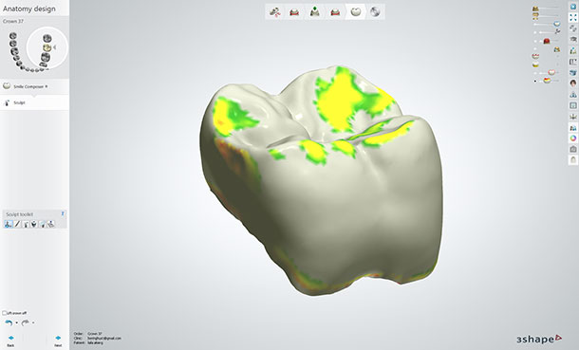This screenshot has width=579, height=350.
Task: Go to the margin line workflow step
Action: pos(294,12)
